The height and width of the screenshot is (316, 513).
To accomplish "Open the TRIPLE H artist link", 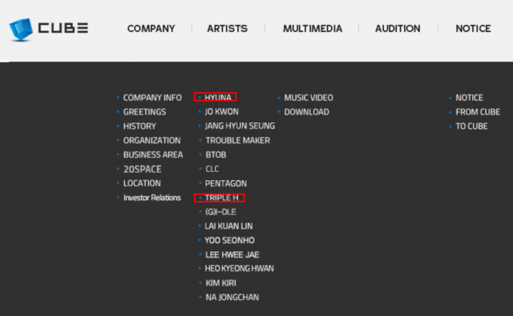I will tap(221, 198).
